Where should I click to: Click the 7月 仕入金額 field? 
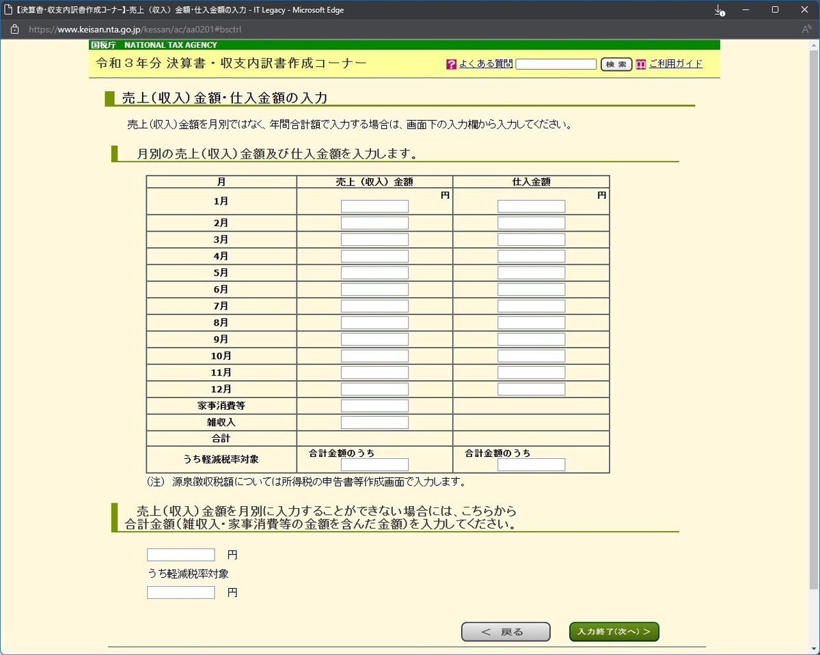(x=532, y=306)
